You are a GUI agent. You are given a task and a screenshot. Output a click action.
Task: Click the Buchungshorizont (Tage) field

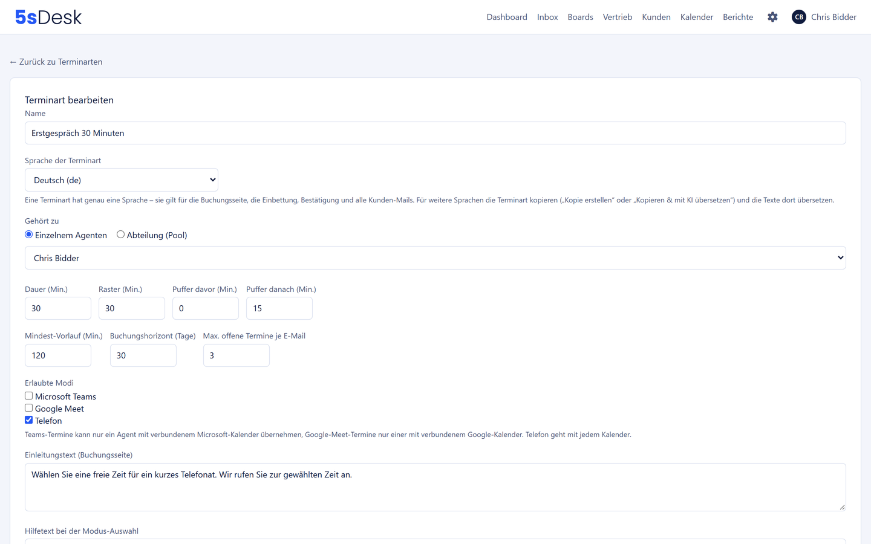pos(143,355)
